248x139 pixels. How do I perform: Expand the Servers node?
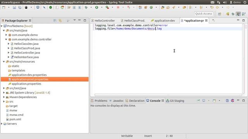point(2,124)
